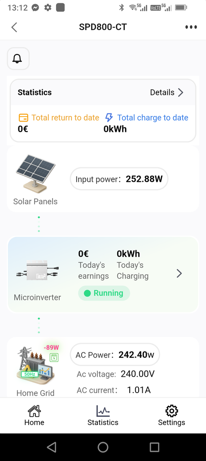Open the three-dot more options menu
The height and width of the screenshot is (461, 206).
point(191,27)
